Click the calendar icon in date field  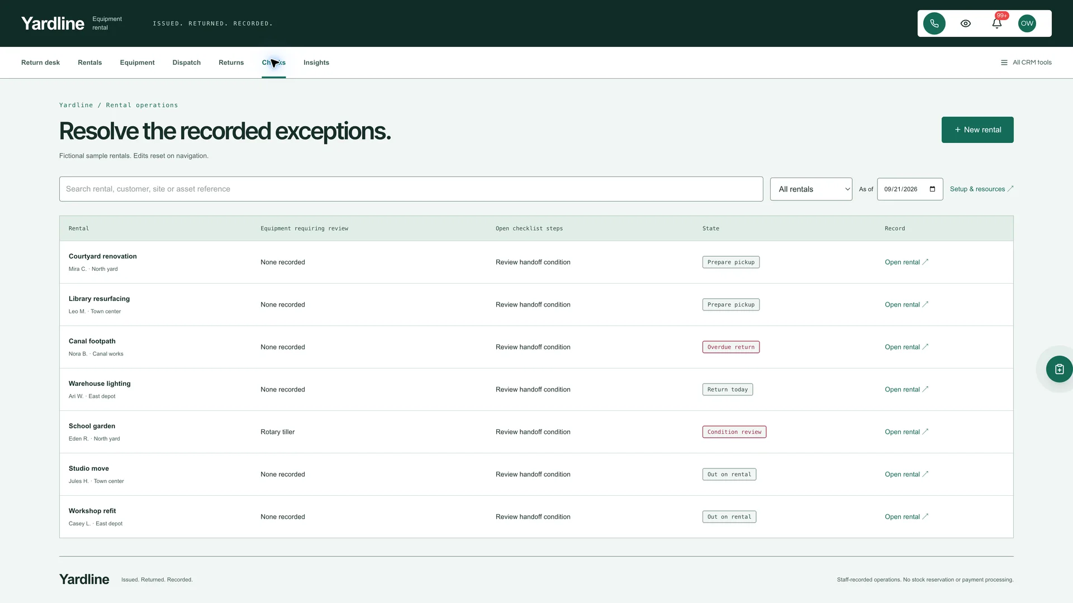pos(932,189)
